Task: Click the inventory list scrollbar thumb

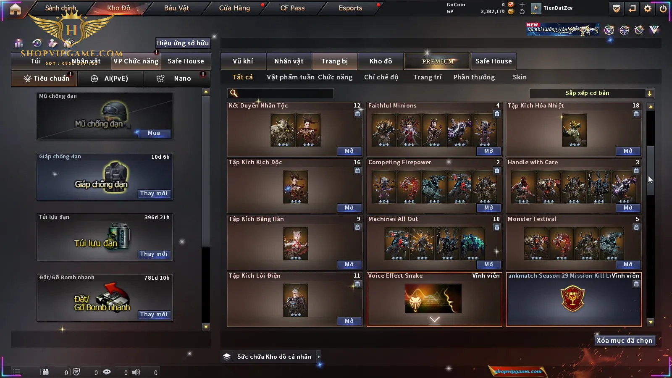Action: click(x=651, y=171)
